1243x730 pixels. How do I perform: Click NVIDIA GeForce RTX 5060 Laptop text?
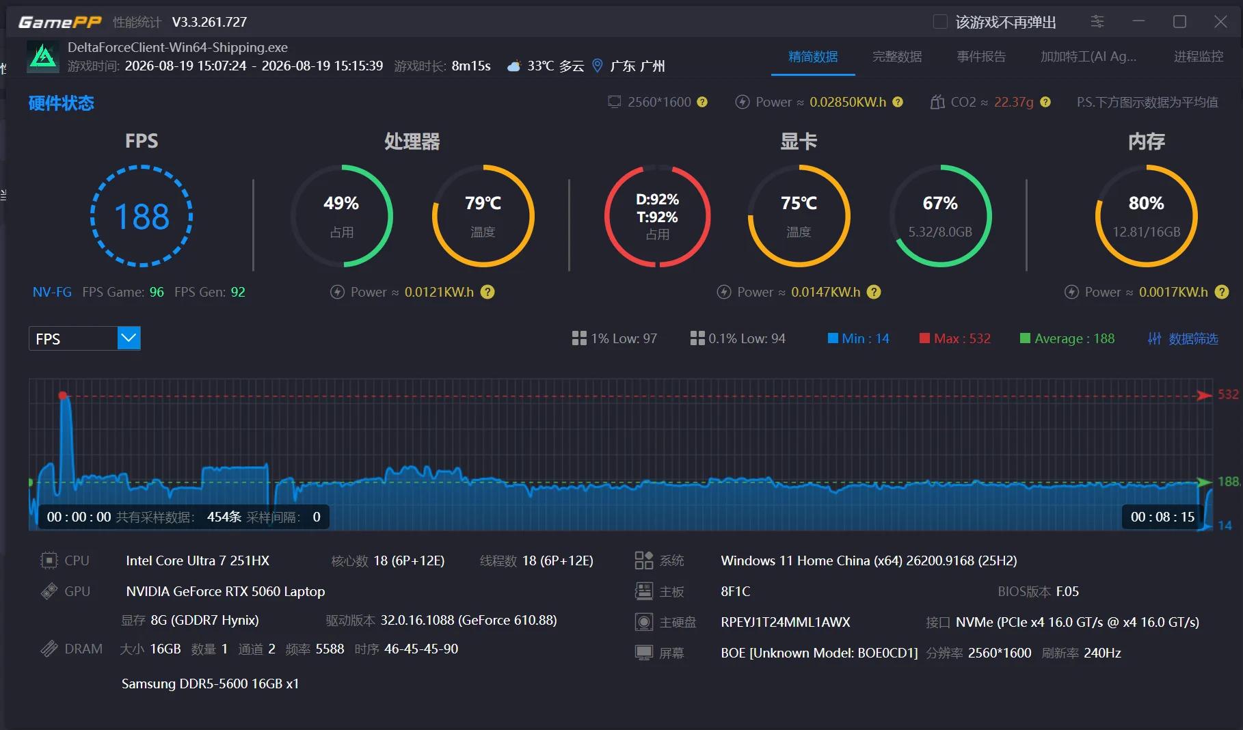click(x=226, y=591)
